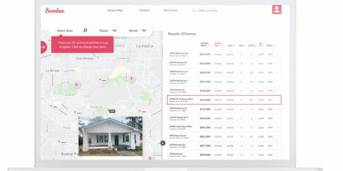This screenshot has height=171, width=343.
Task: Sort results by Bath column
Action: [252, 46]
